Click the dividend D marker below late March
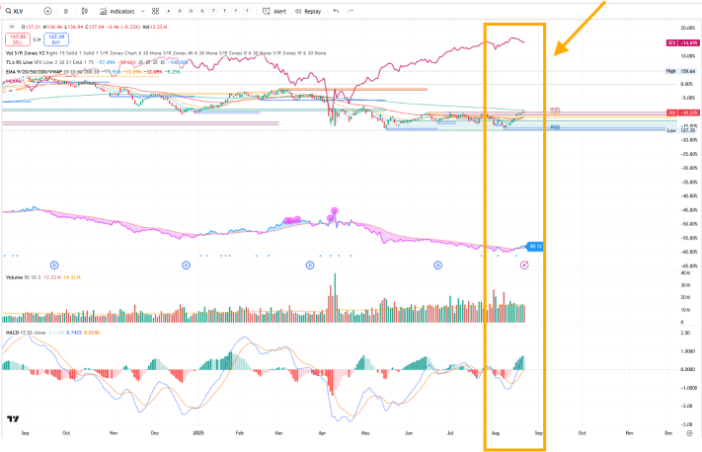Screen dimensions: 702x452 pos(310,265)
